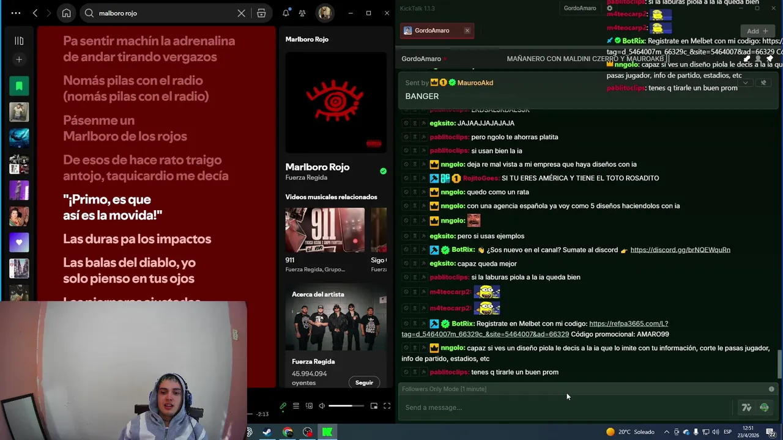Go back in Spotify navigation
Image resolution: width=783 pixels, height=440 pixels.
tap(35, 13)
